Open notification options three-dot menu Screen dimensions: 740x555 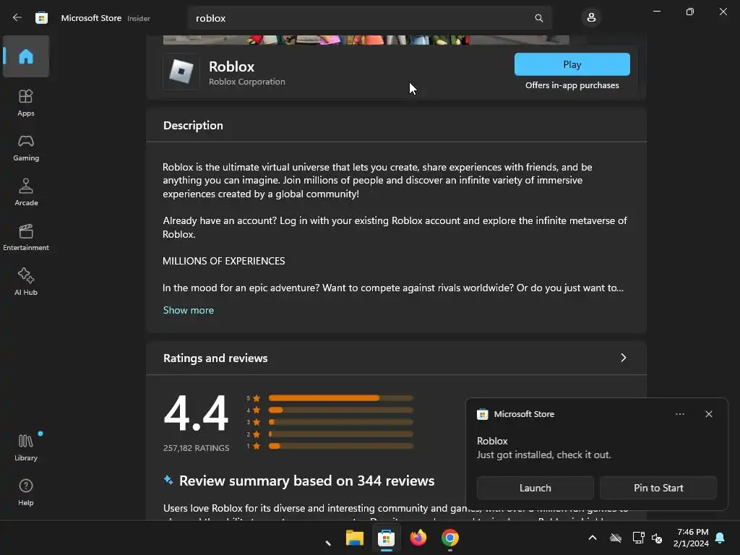point(679,414)
